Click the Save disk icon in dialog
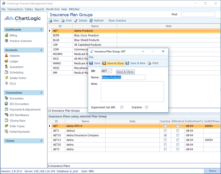 coord(91,63)
